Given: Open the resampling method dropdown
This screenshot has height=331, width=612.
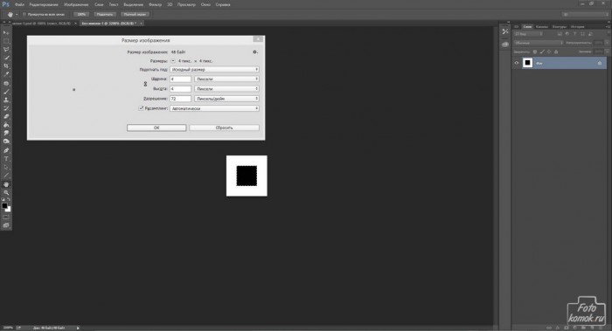Looking at the screenshot, I should [x=214, y=108].
